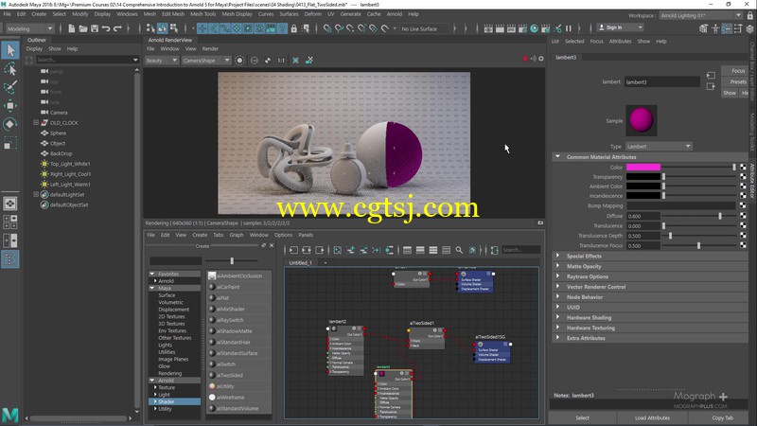Image resolution: width=757 pixels, height=426 pixels.
Task: Toggle the Transparency map checker button
Action: coord(743,177)
